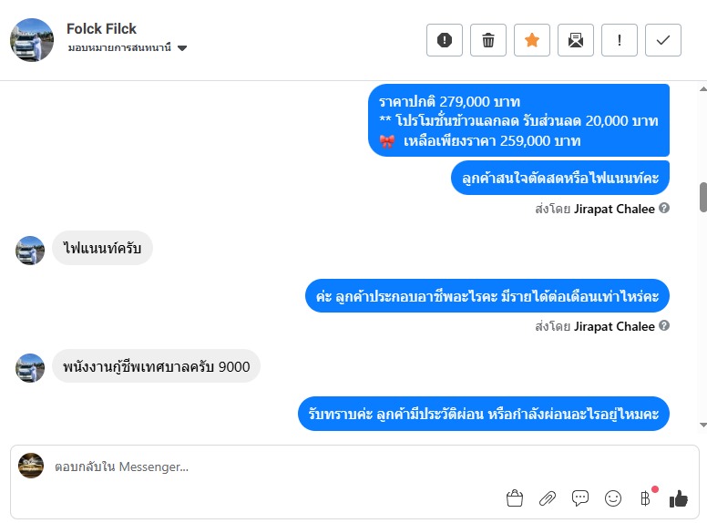Attach a file with paperclip icon

click(x=548, y=498)
